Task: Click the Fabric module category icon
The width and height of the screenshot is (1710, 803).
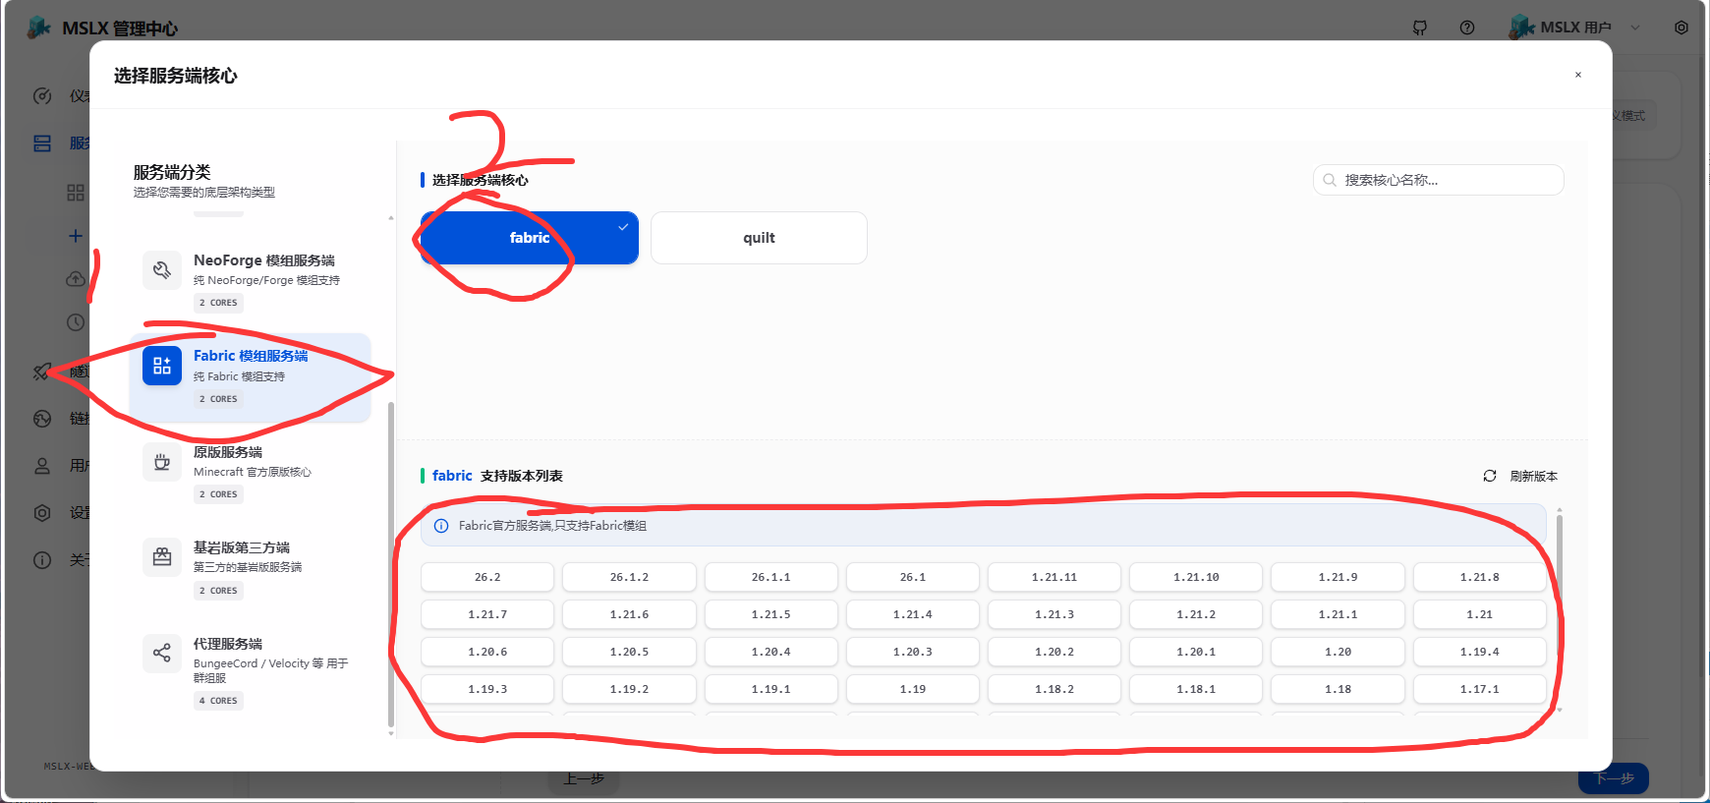Action: click(x=162, y=367)
